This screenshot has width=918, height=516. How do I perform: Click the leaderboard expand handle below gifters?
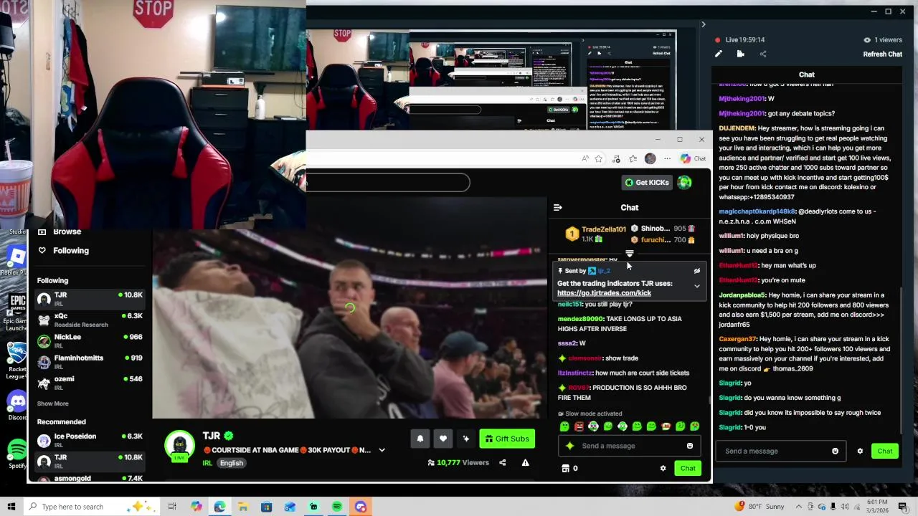[x=629, y=253]
